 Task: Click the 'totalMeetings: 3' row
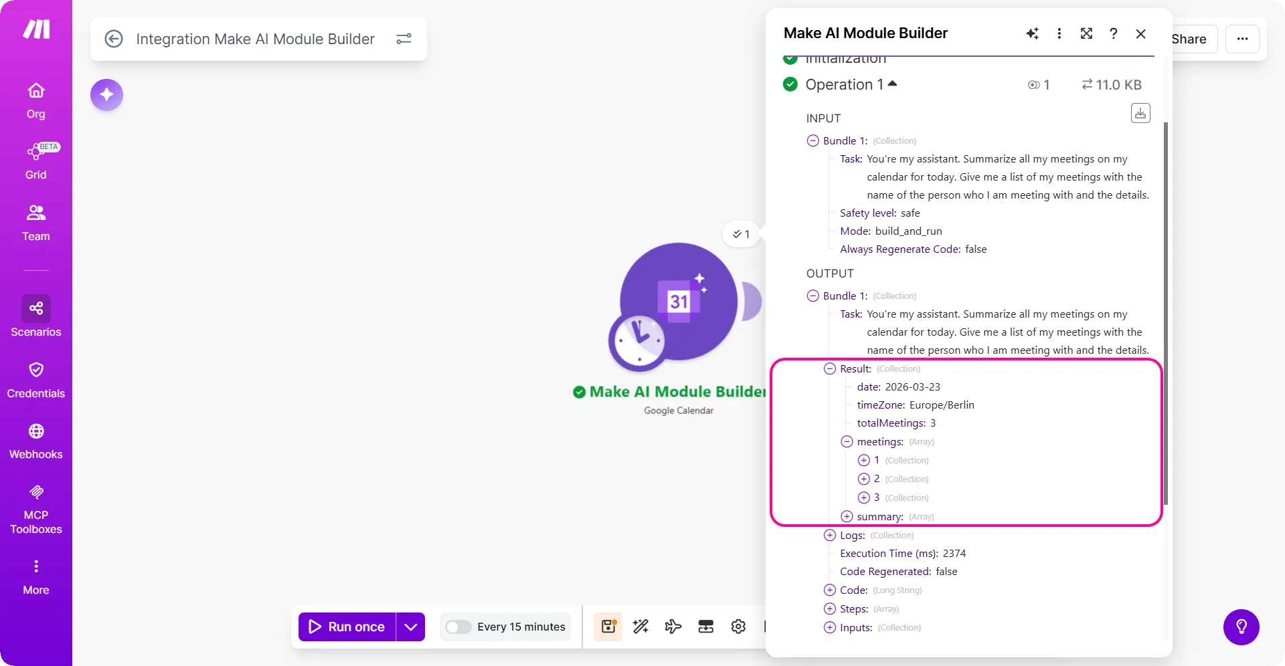pyautogui.click(x=896, y=423)
